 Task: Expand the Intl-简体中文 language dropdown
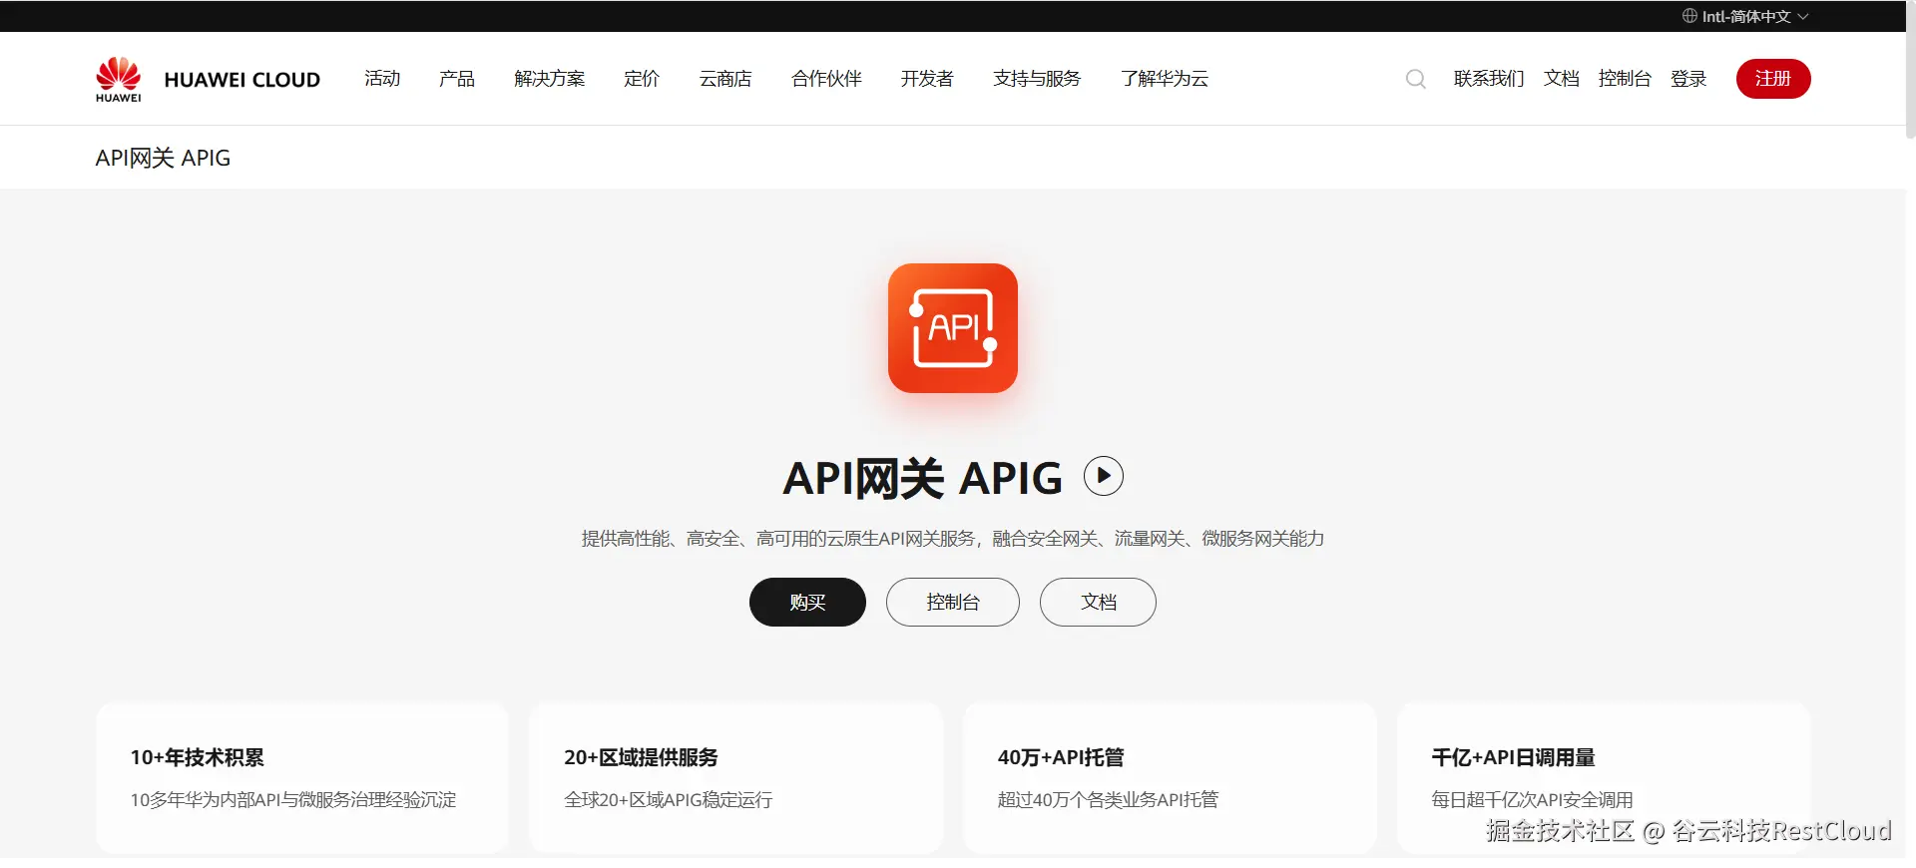click(x=1745, y=16)
